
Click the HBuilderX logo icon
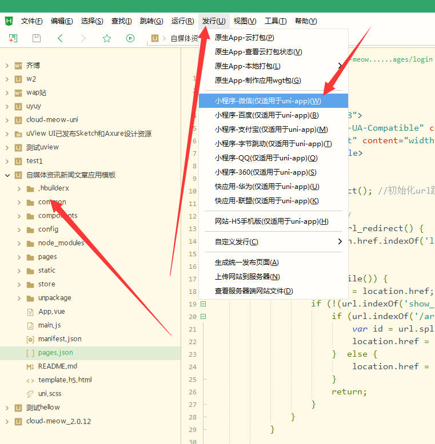point(9,21)
